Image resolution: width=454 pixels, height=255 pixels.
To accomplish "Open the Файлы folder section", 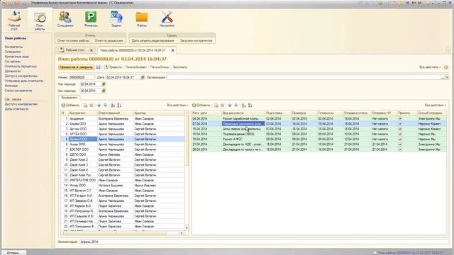I will (142, 19).
